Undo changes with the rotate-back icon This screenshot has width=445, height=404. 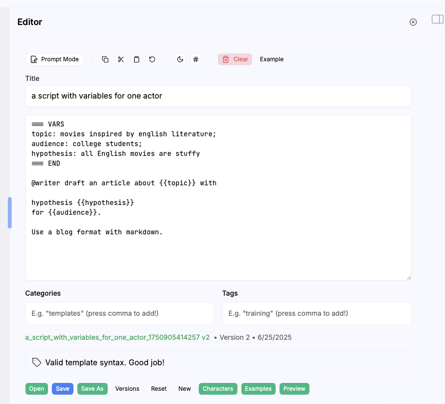point(152,59)
